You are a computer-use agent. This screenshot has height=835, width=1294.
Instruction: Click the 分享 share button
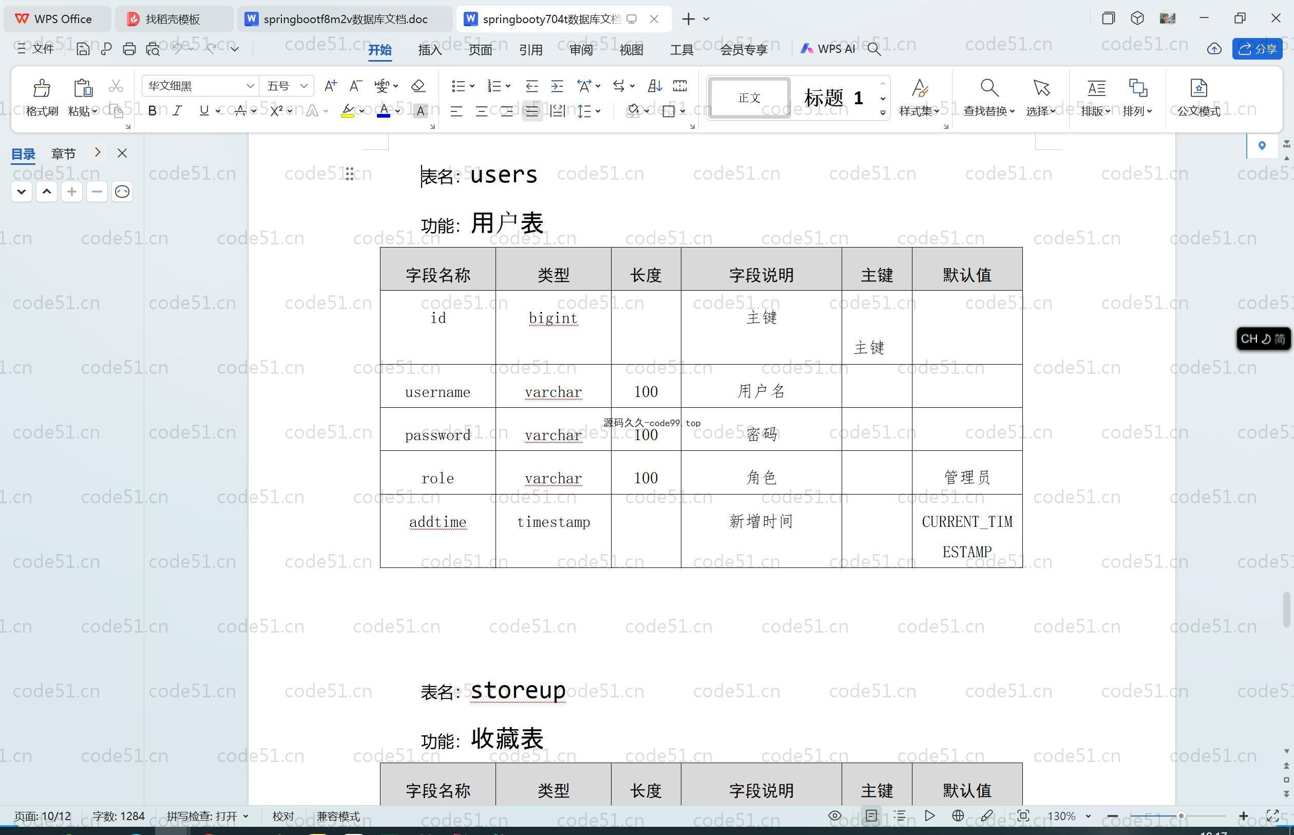coord(1257,49)
